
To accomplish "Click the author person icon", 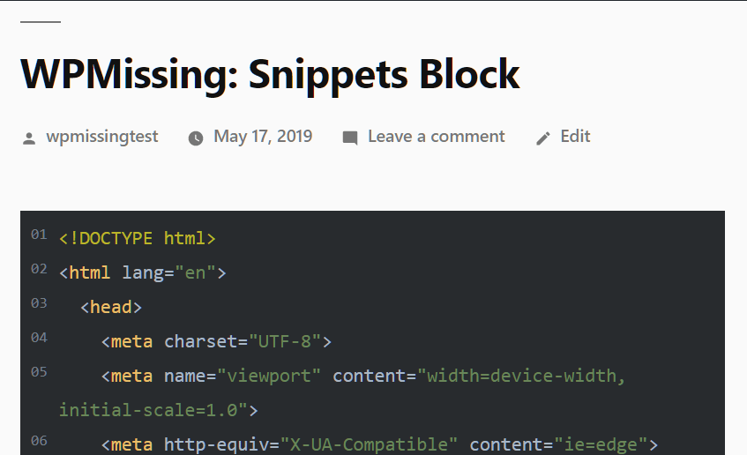I will click(29, 138).
